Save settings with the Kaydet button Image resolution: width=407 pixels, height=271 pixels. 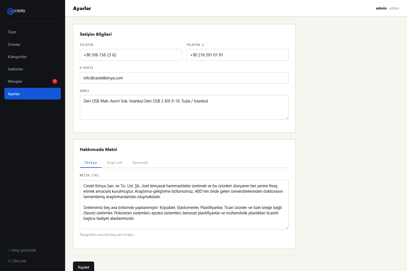coord(84,267)
